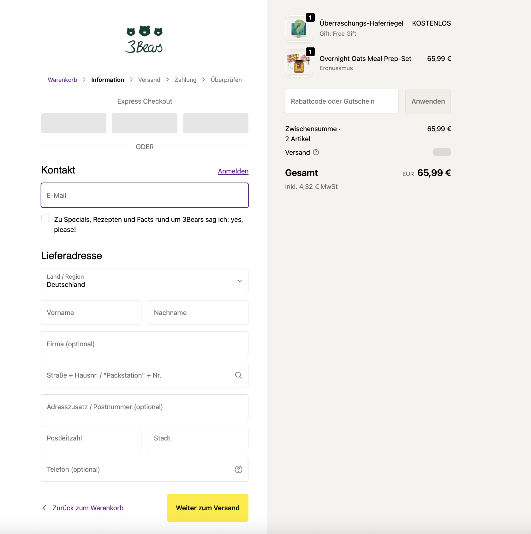
Task: Click the 3Bears logo
Action: pos(144,39)
